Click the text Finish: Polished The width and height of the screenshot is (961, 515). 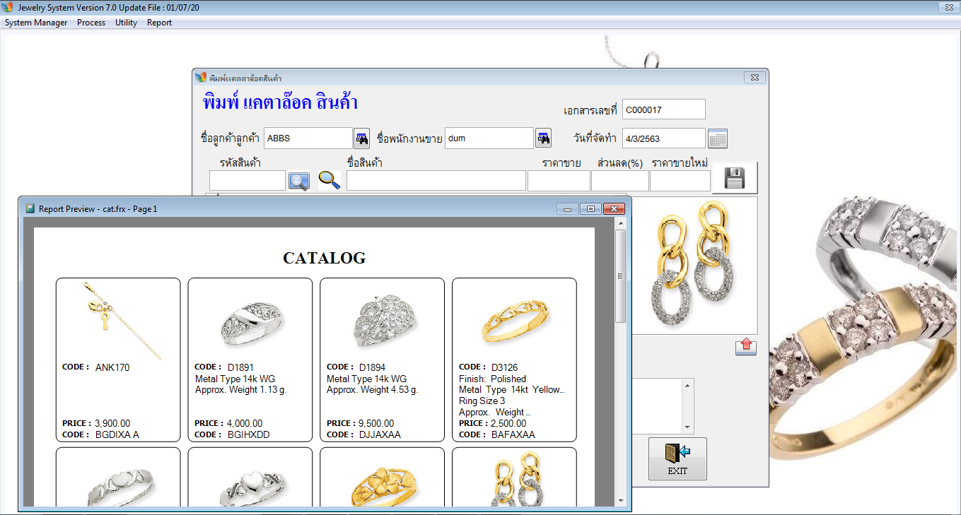[492, 379]
